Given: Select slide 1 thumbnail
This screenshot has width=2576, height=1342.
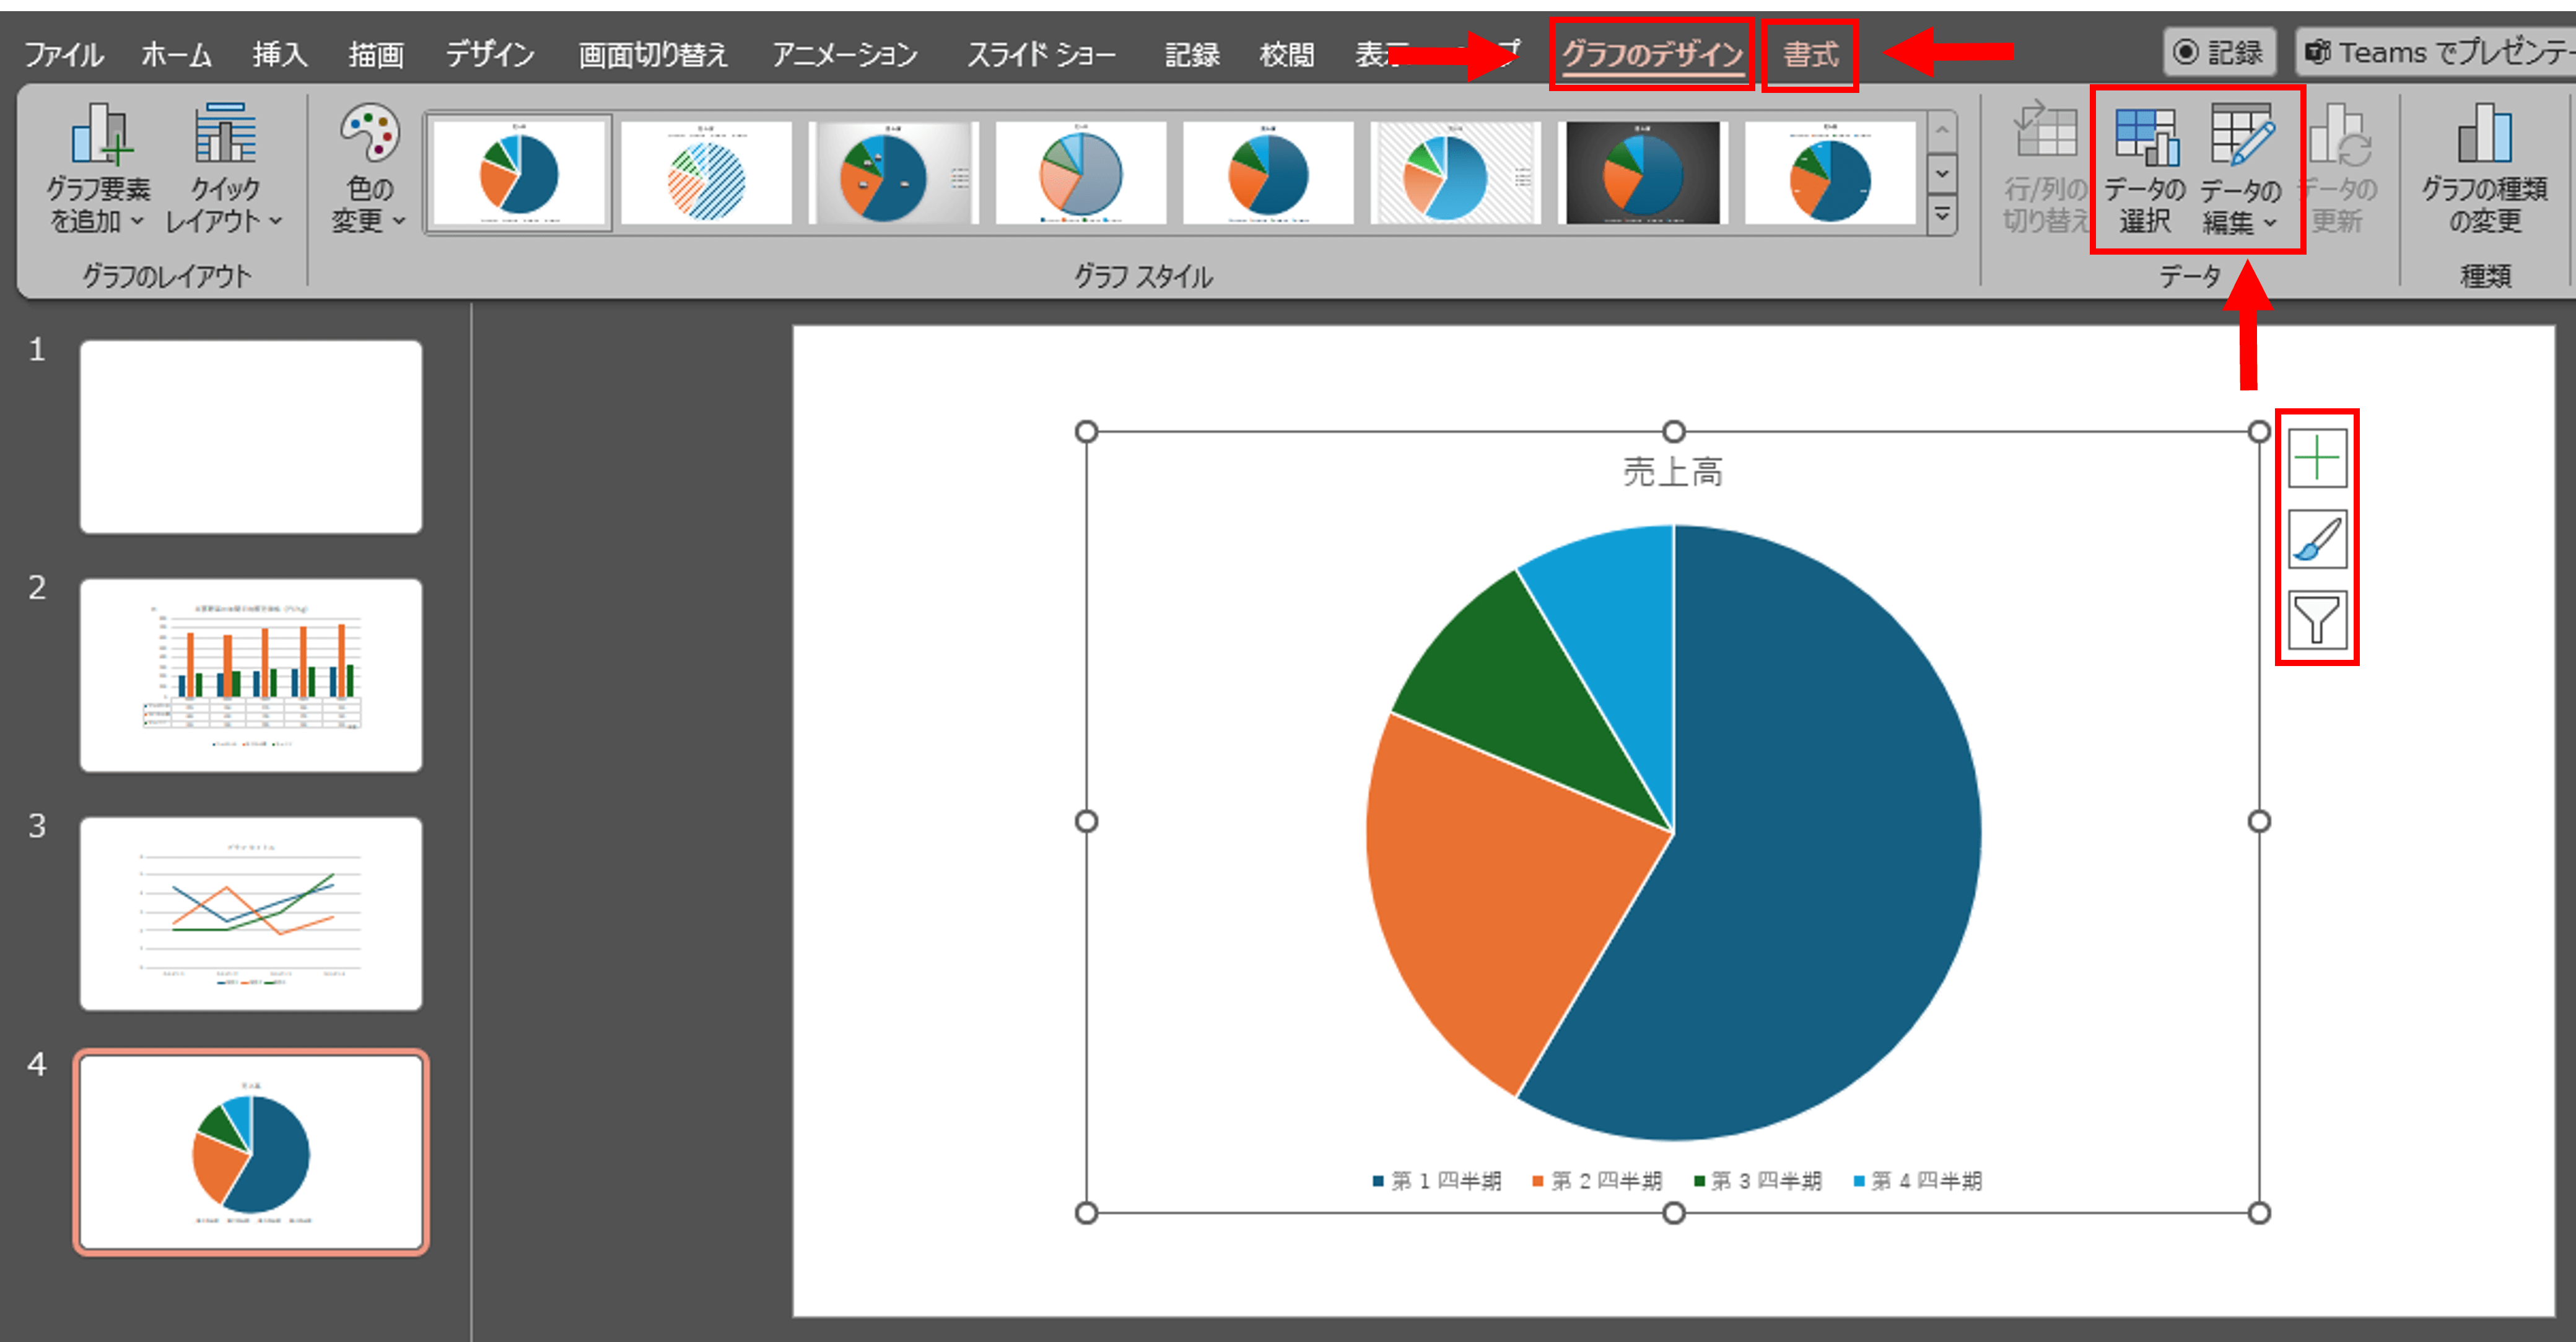Looking at the screenshot, I should click(x=251, y=437).
